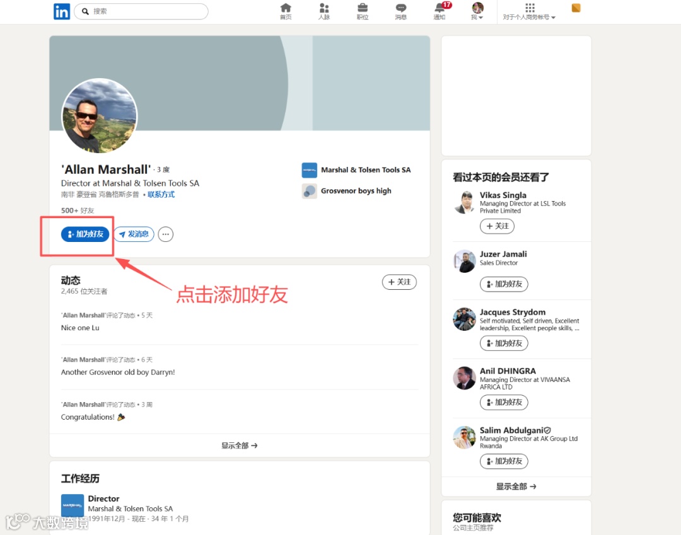Open Allan Marshall's profile photo

click(100, 116)
